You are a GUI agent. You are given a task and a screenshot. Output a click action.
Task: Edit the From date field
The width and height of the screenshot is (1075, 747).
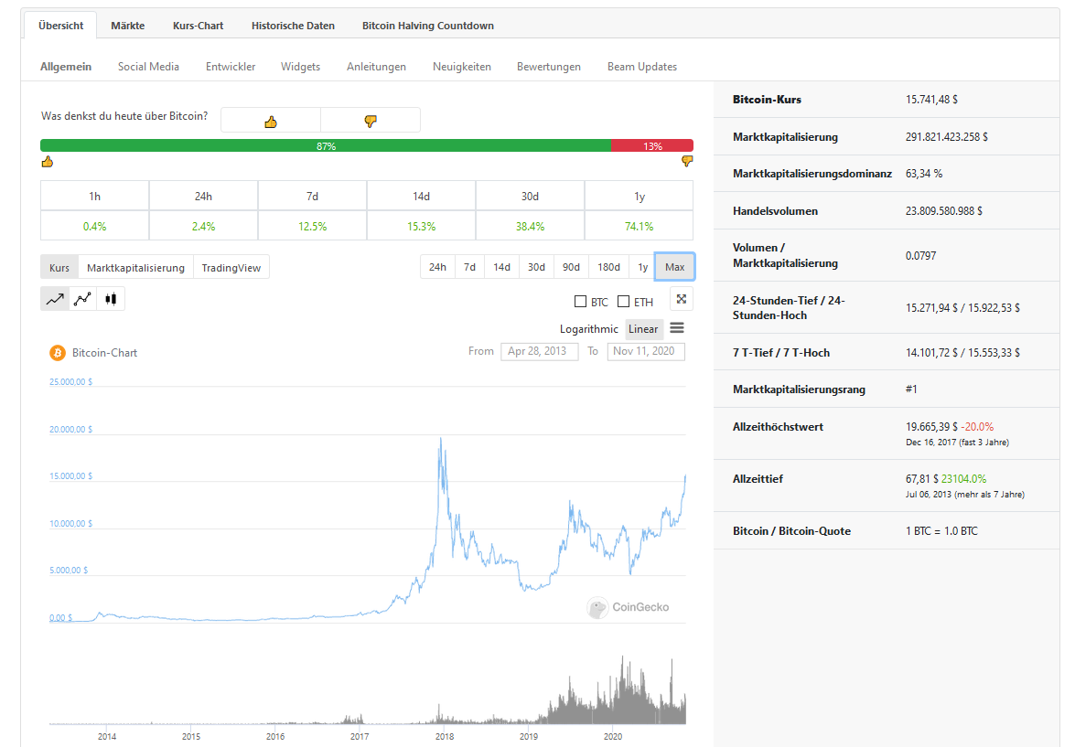click(540, 351)
